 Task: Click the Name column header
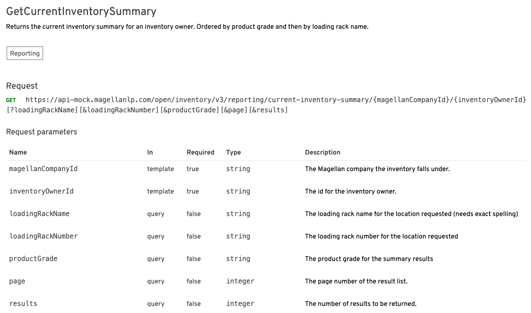(18, 153)
